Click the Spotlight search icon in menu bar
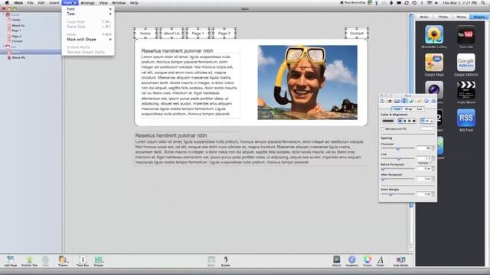This screenshot has height=275, width=490. (x=483, y=3)
